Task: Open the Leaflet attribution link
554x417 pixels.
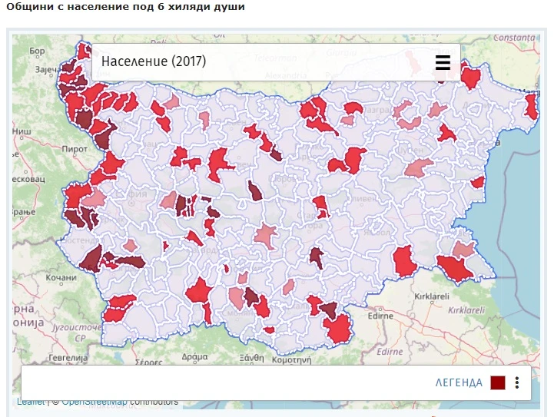Action: pyautogui.click(x=31, y=402)
